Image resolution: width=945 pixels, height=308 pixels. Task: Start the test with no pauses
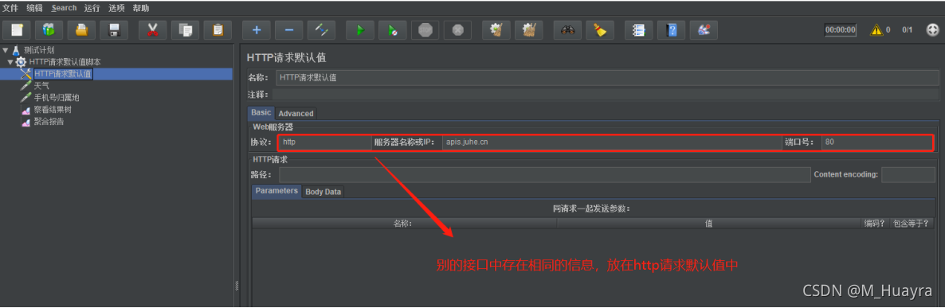click(393, 30)
